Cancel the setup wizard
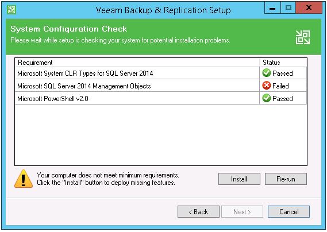 288,211
